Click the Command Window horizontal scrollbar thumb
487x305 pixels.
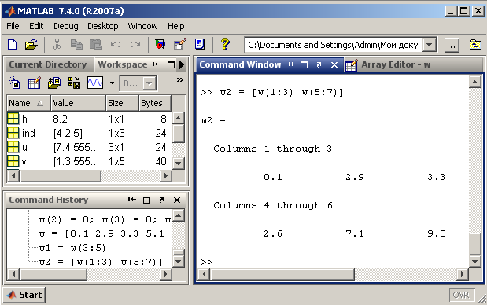pos(282,274)
